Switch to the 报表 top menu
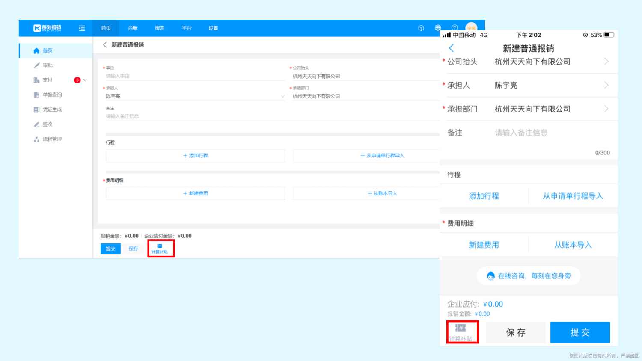Screen dimensions: 642x361 tap(160, 28)
